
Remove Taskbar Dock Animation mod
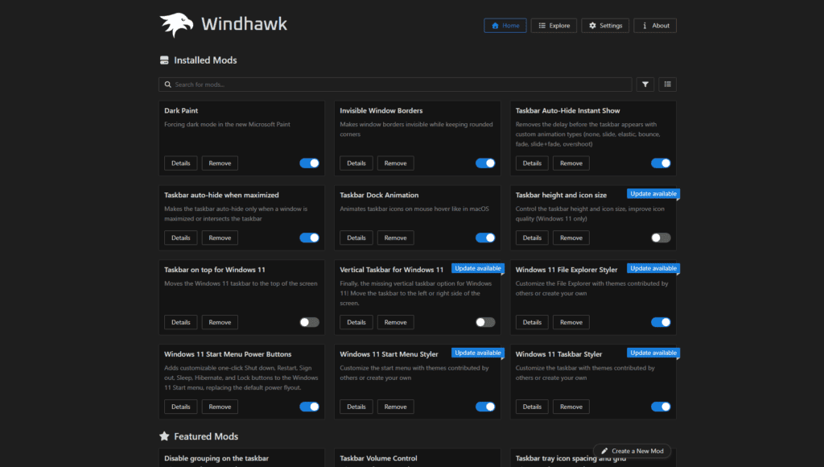[x=395, y=238]
